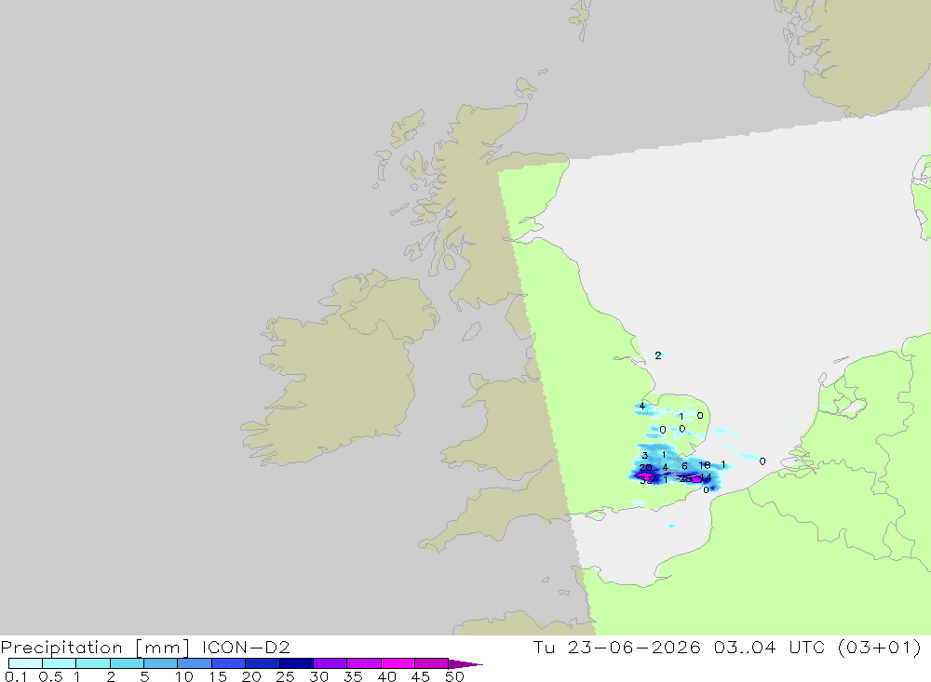Image resolution: width=931 pixels, height=682 pixels.
Task: Click precipitation value '3' on the map
Action: (x=645, y=456)
